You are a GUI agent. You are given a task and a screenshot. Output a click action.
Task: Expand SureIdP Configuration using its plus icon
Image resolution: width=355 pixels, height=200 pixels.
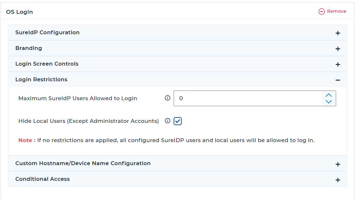coord(337,33)
